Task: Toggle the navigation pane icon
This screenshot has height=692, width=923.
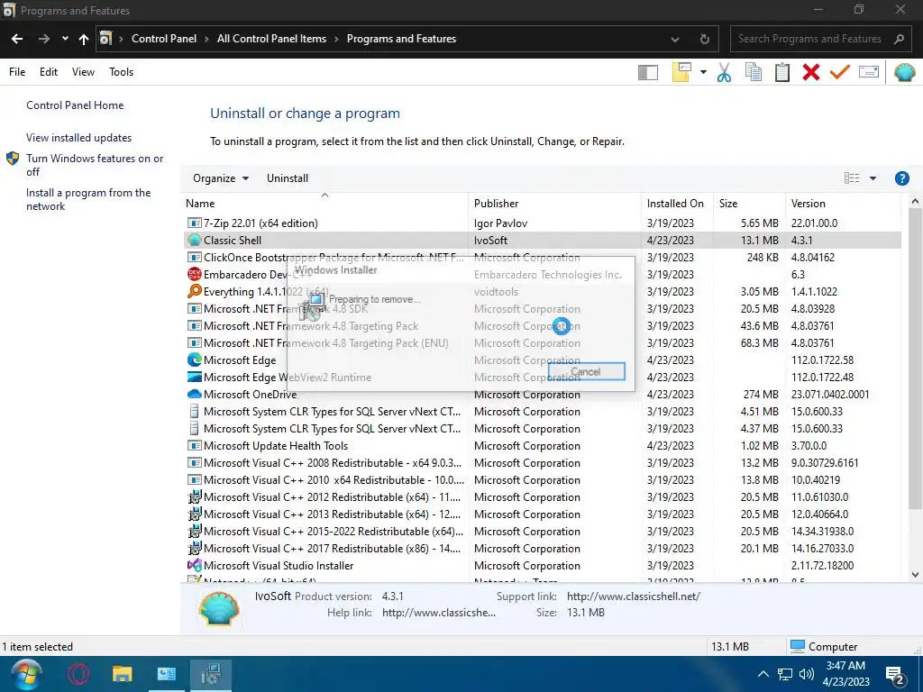Action: [x=648, y=72]
